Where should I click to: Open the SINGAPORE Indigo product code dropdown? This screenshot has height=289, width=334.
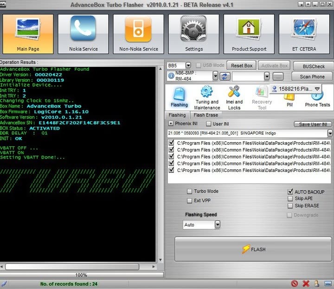[330, 133]
